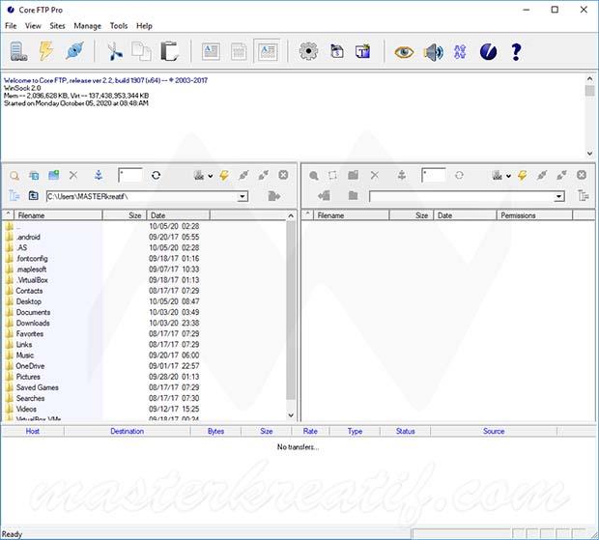599x540 pixels.
Task: Click the local panel search magnifier icon
Action: point(14,176)
